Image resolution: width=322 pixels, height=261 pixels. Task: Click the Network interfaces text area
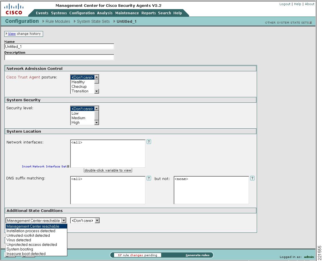click(108, 153)
